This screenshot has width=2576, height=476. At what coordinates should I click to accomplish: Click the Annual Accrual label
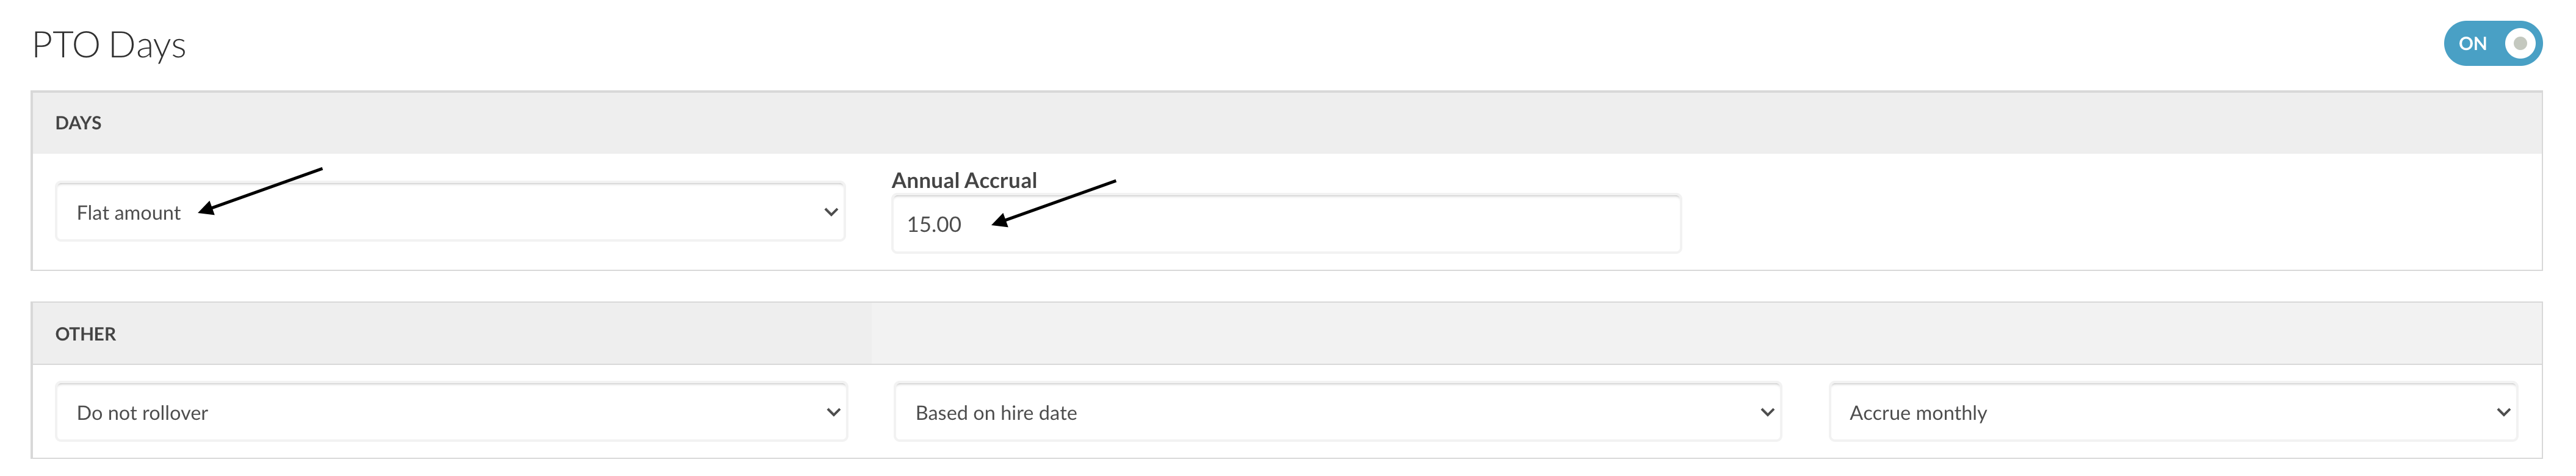click(x=964, y=180)
